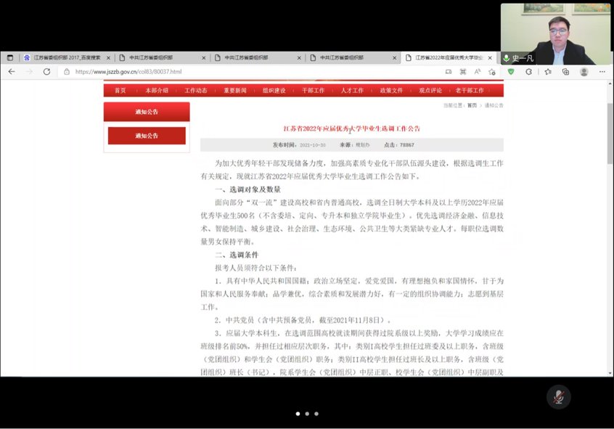Image resolution: width=614 pixels, height=429 pixels.
Task: Refresh the current web page
Action: tap(46, 72)
